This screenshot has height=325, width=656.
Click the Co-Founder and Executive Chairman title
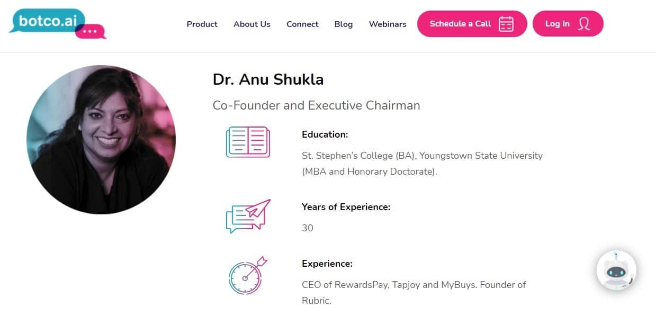click(x=316, y=105)
